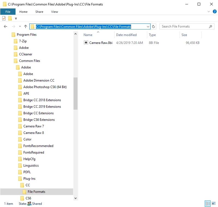Select the Plug-Ins folder
This screenshot has height=207, width=218.
[x=29, y=179]
